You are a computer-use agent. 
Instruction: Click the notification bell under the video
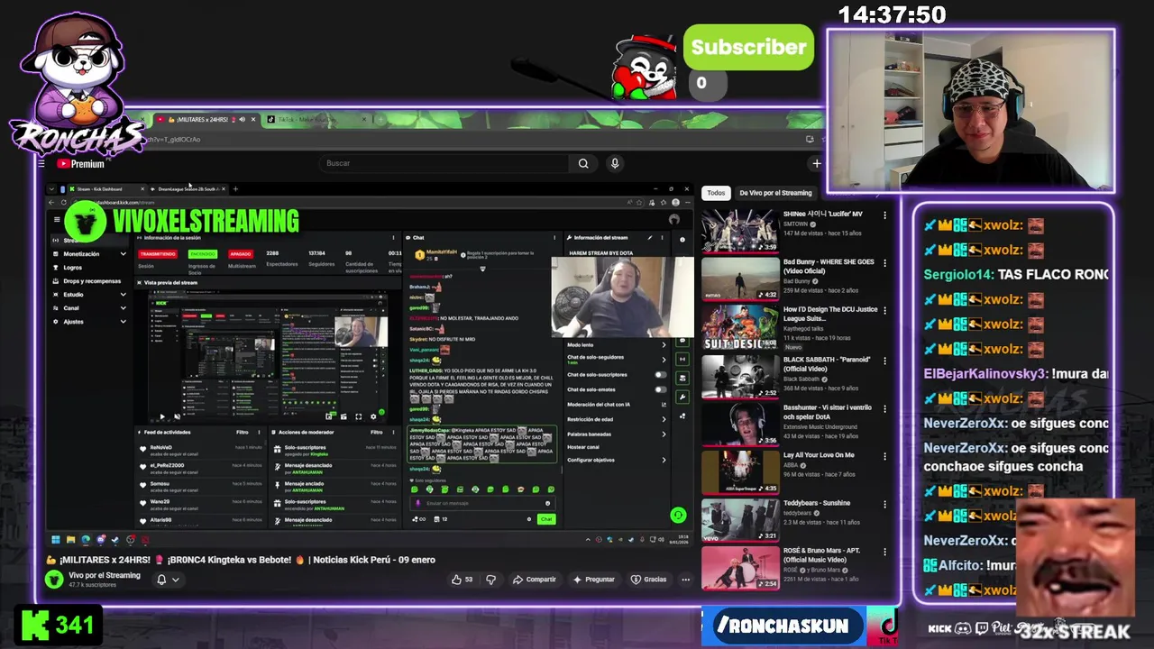tap(161, 580)
